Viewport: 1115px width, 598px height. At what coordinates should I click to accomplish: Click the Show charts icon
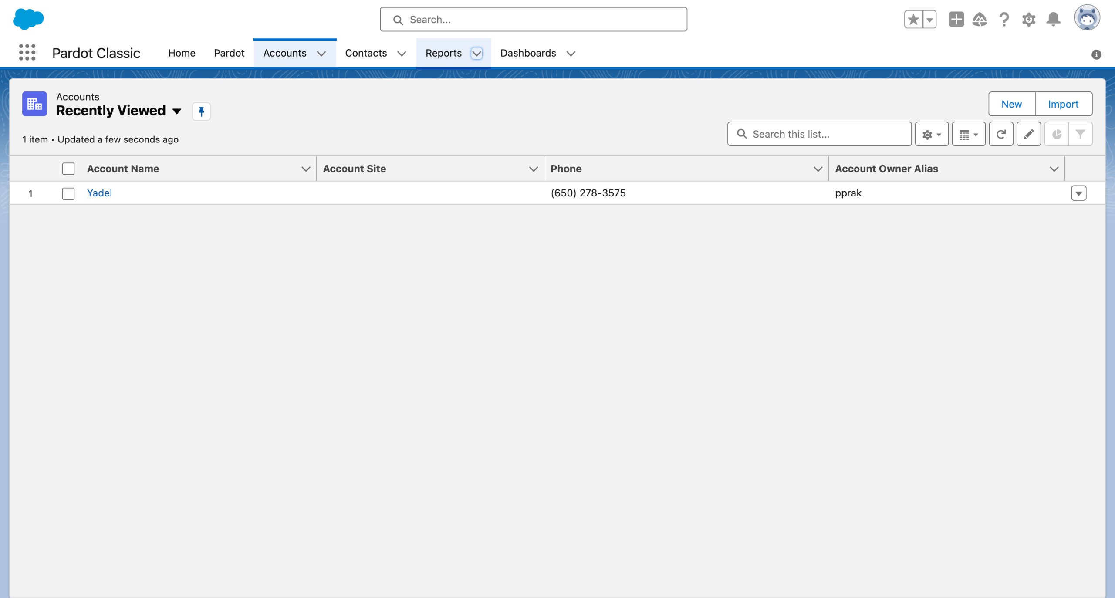(x=1057, y=134)
